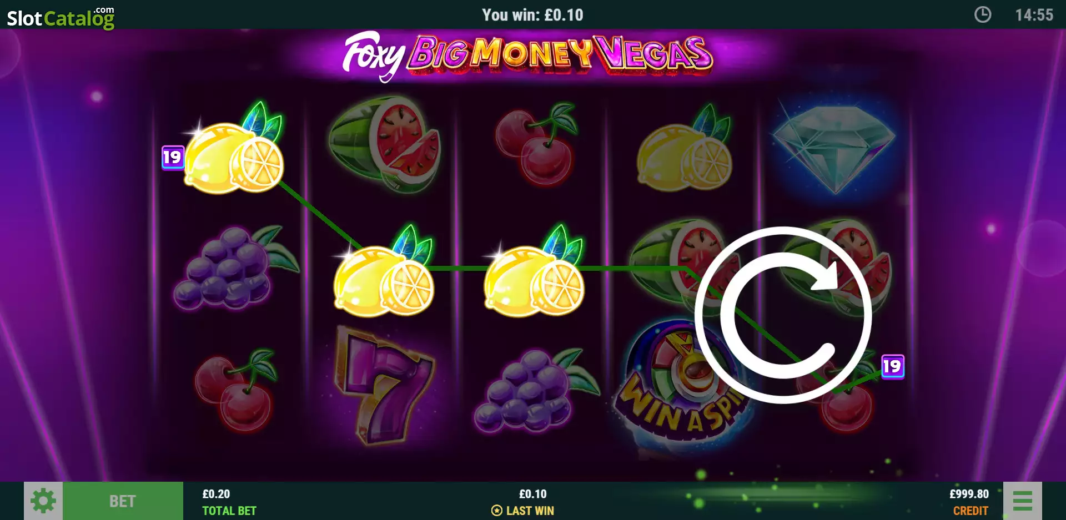The height and width of the screenshot is (520, 1066).
Task: Open the green hamburger menu
Action: point(1022,501)
